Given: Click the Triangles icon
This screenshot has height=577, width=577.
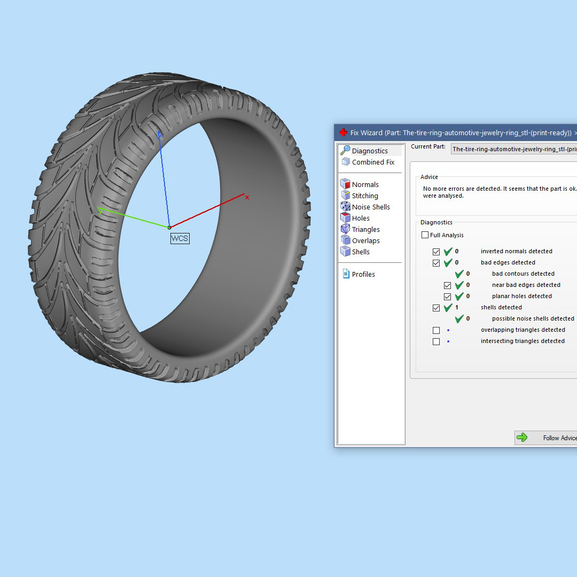Looking at the screenshot, I should (x=345, y=229).
